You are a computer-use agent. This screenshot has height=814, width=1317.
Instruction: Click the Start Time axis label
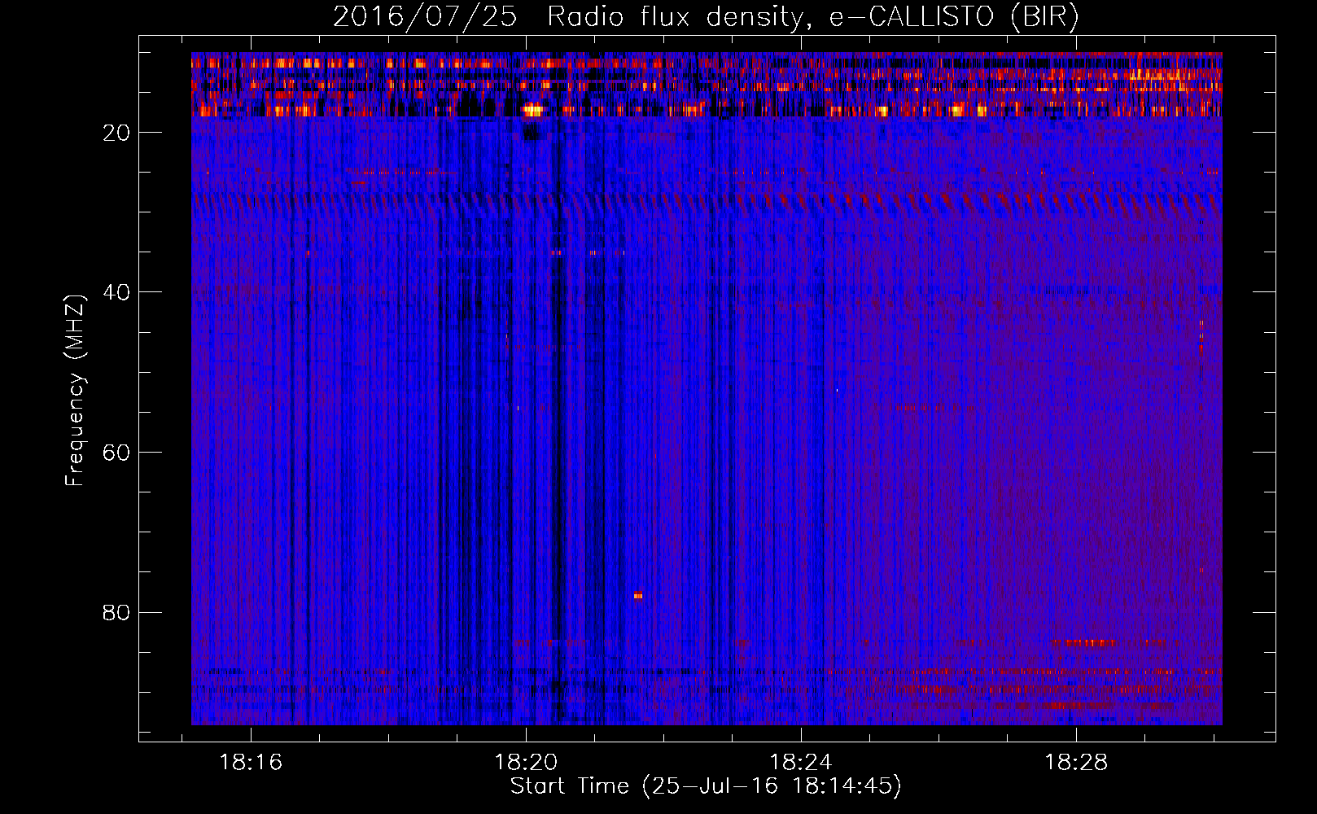pyautogui.click(x=706, y=786)
